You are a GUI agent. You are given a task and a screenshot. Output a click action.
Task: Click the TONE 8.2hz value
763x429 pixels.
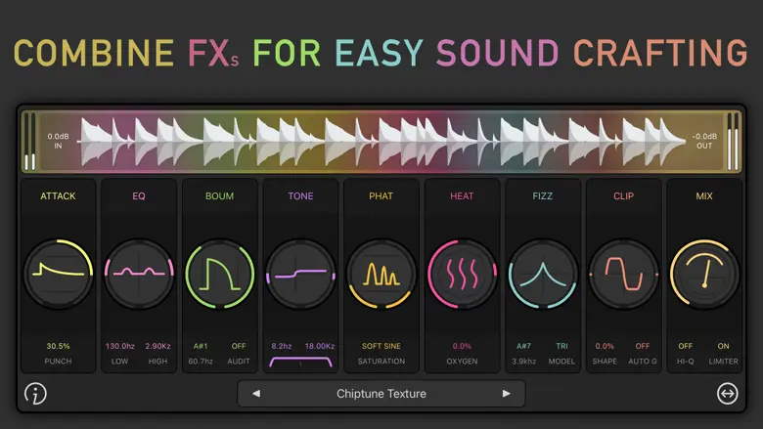(282, 346)
